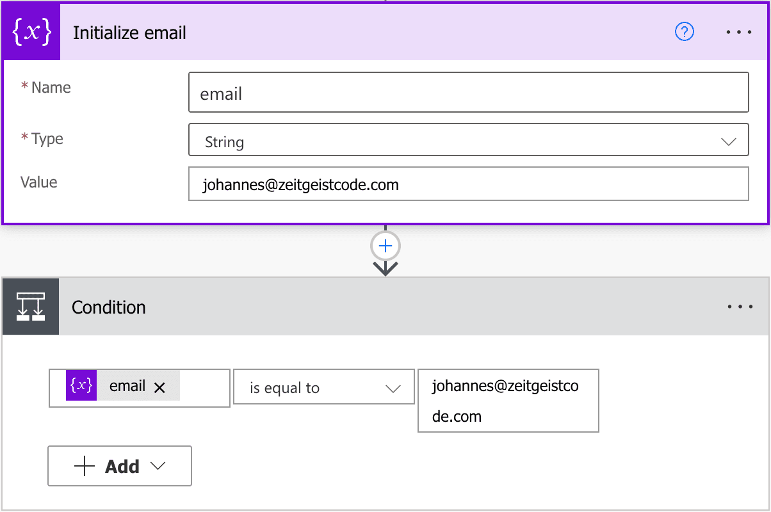Click the Condition title bar

pos(256,307)
